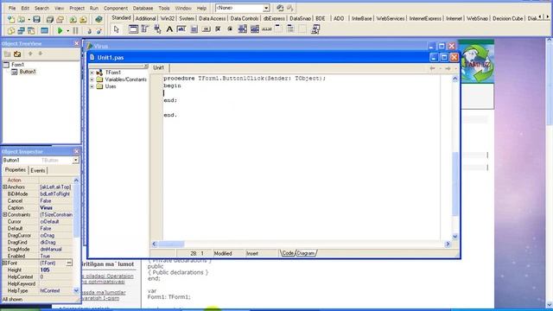The image size is (553, 311).
Task: Select the MainMenu component icon
Action: point(145,29)
